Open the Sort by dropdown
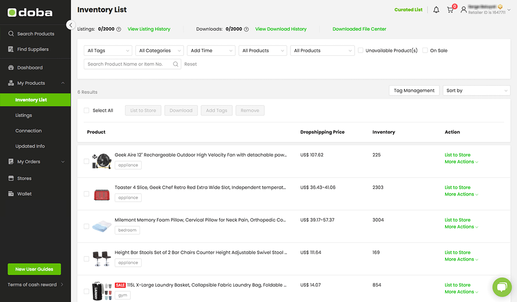517x302 pixels. (477, 90)
